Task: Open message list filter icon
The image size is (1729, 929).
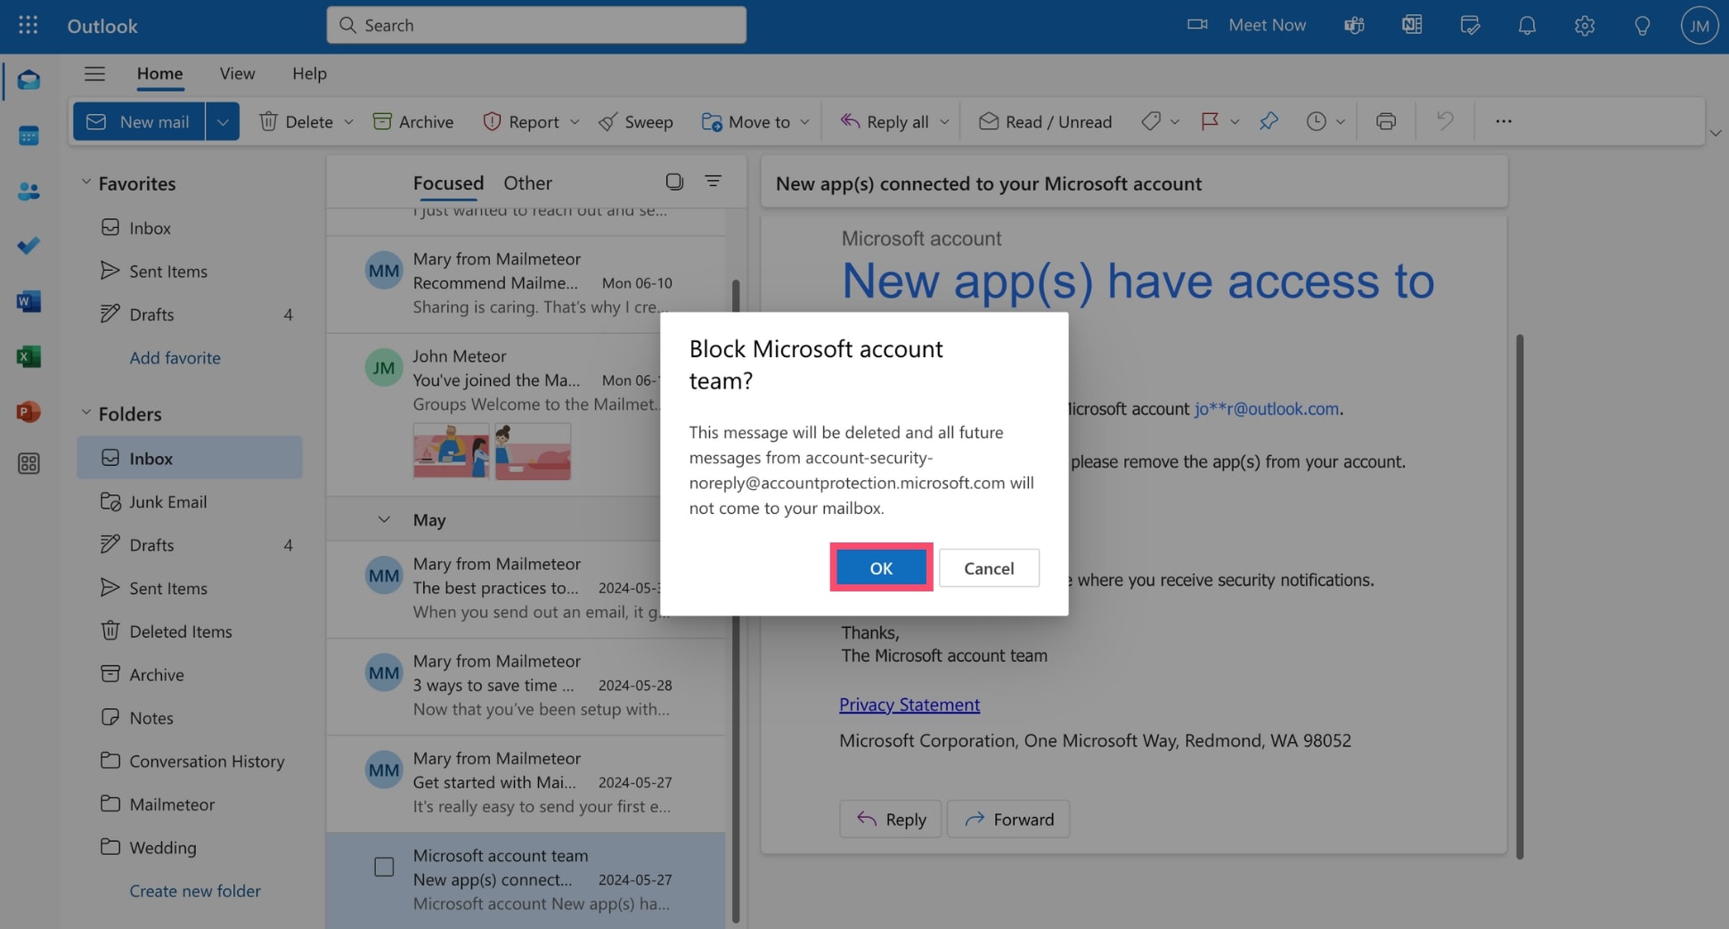Action: (713, 181)
